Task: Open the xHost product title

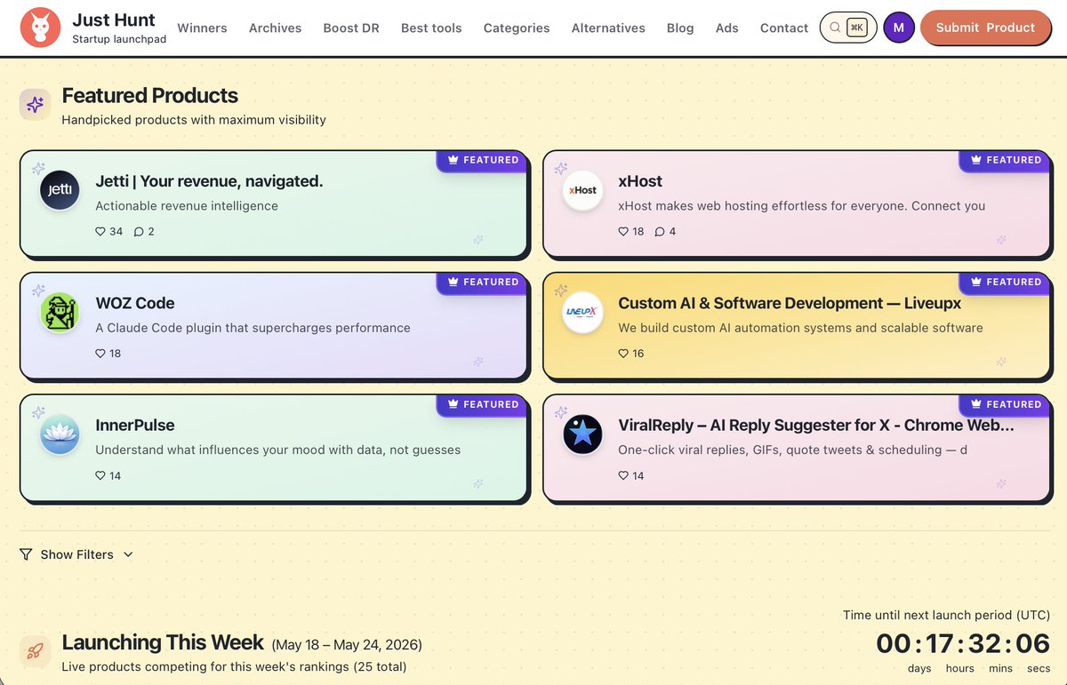Action: point(640,181)
